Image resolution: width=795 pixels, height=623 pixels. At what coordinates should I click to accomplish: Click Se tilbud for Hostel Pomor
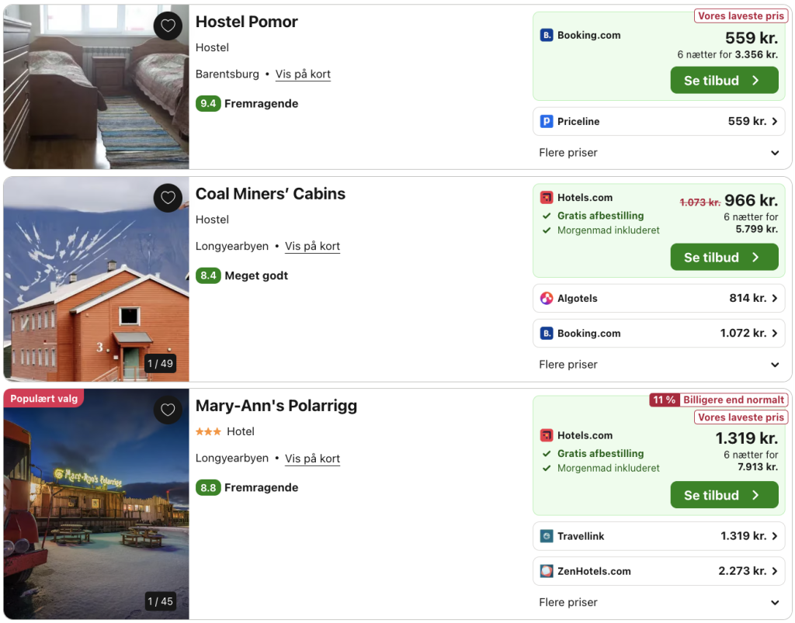coord(724,81)
